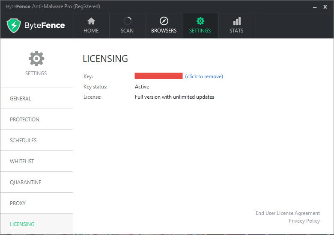Open the Privacy Policy link
This screenshot has height=235, width=334.
304,221
